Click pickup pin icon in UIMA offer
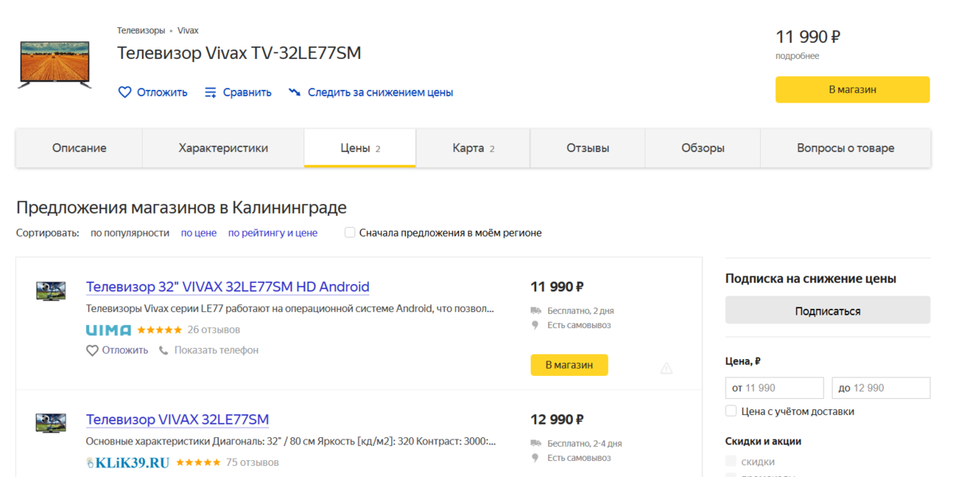This screenshot has width=956, height=477. 535,325
